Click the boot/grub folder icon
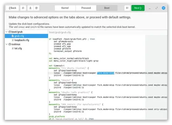Screen dimensions: 172x125 10,32
